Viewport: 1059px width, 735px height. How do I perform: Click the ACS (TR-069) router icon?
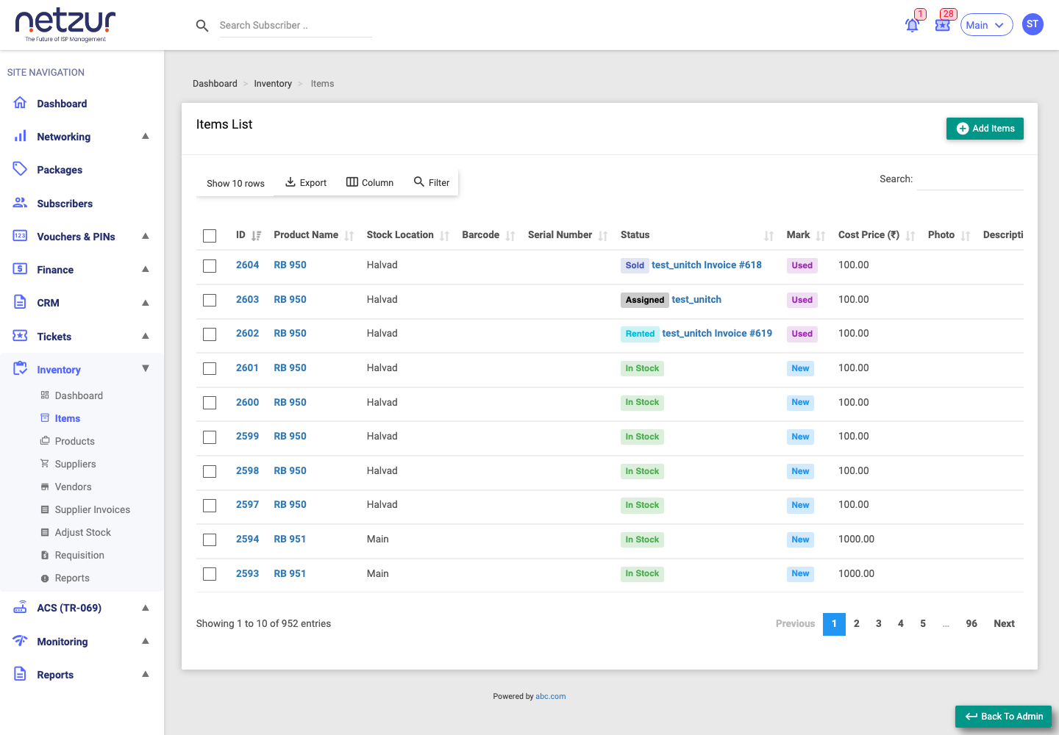21,608
